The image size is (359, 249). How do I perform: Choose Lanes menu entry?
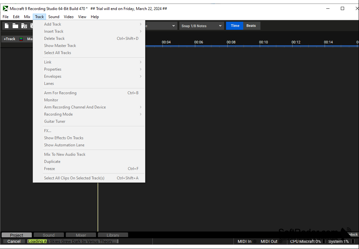coord(89,84)
